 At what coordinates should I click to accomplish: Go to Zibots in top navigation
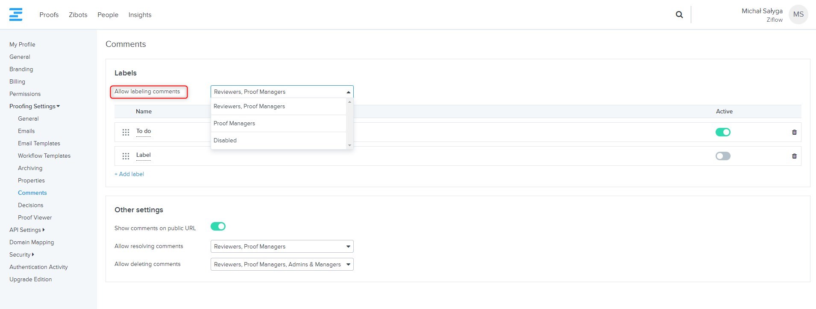[x=78, y=15]
